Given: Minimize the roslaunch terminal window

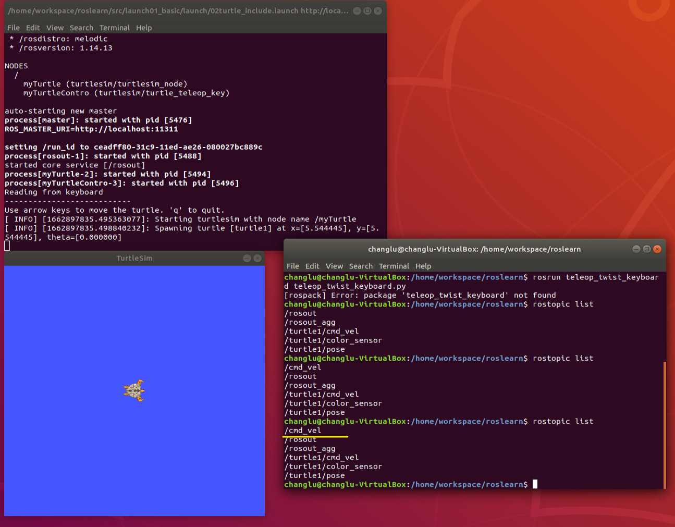Looking at the screenshot, I should click(357, 11).
